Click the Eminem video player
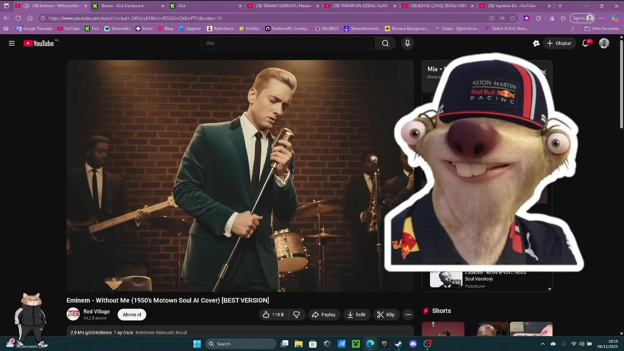This screenshot has width=624, height=351. pyautogui.click(x=240, y=176)
